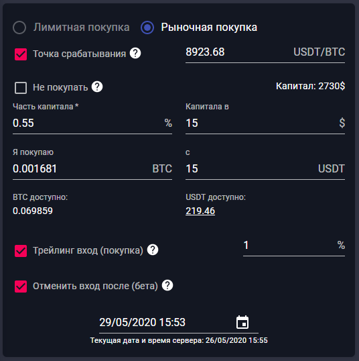Click the Отменить вход после (бета) label
Image resolution: width=359 pixels, height=361 pixels.
95,286
